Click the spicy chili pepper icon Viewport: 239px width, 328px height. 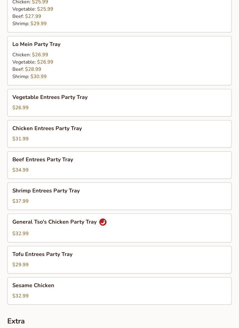(103, 222)
